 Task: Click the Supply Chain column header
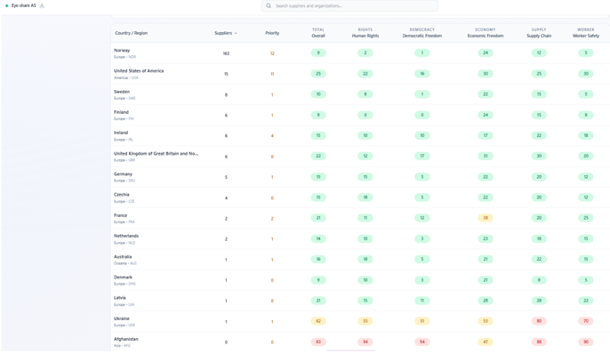point(539,33)
